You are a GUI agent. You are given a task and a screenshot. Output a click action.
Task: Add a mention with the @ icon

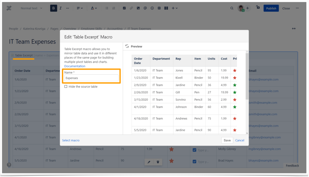(145, 8)
